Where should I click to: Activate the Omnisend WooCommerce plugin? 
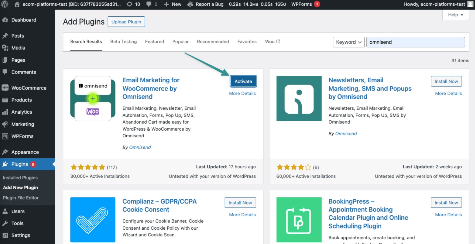243,81
